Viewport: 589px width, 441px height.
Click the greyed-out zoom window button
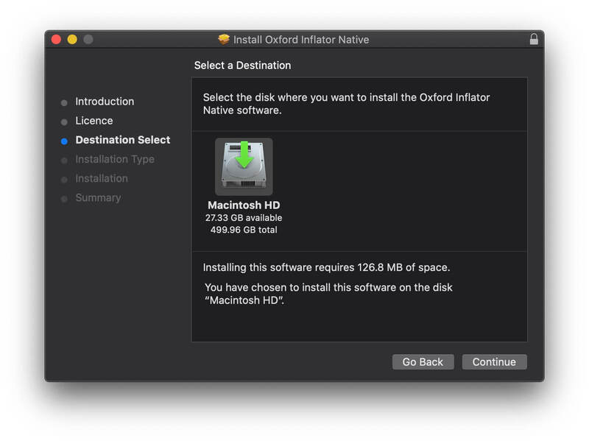88,40
